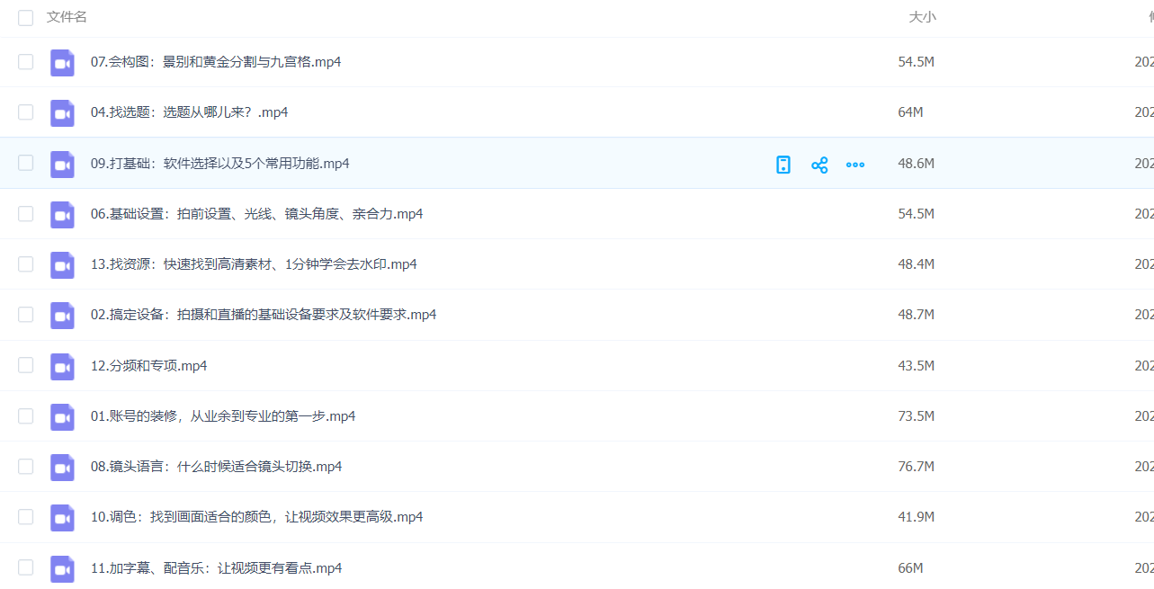Open 04.找选题：选题从哪儿来？.mp4
Viewport: 1154px width, 589px height.
pyautogui.click(x=189, y=112)
